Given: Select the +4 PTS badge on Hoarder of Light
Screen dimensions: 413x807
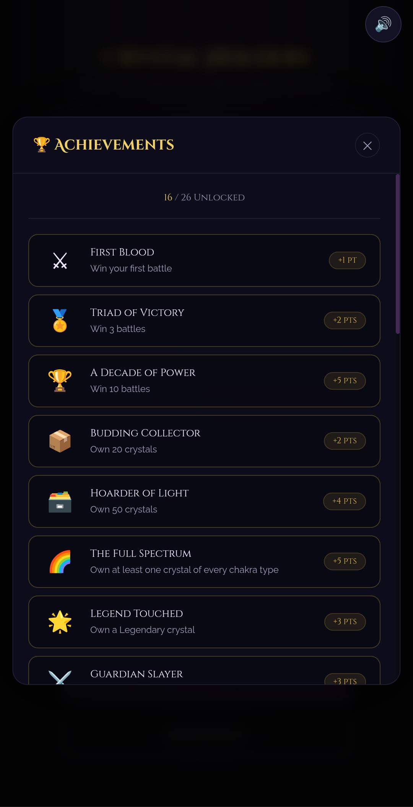Looking at the screenshot, I should 344,501.
